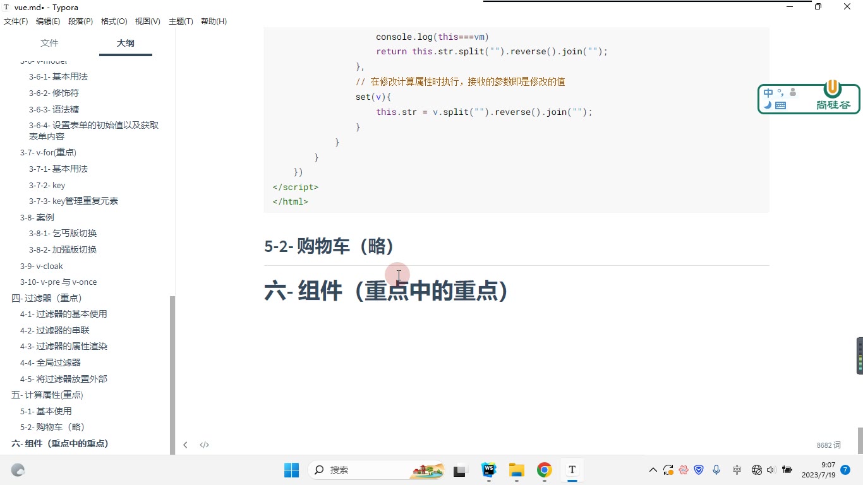Screen dimensions: 863x485
Task: Click the volume speaker tray icon
Action: (771, 470)
